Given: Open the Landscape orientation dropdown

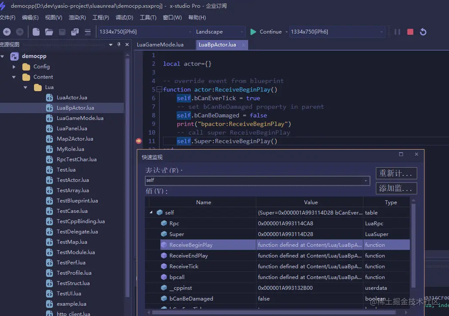Looking at the screenshot, I should point(241,32).
